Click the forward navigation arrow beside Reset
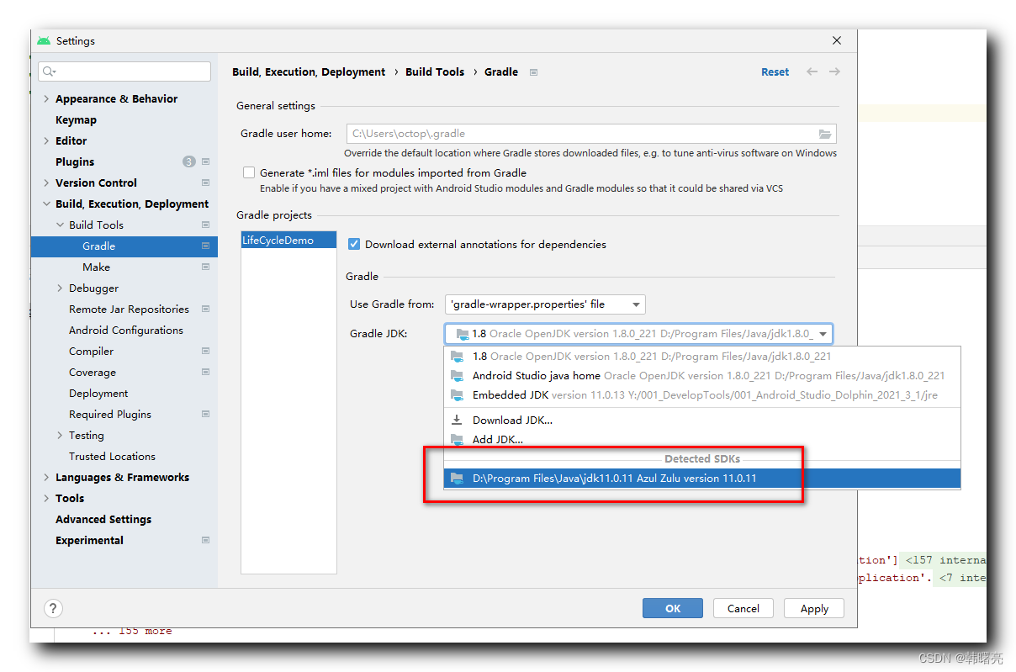Image resolution: width=1016 pixels, height=672 pixels. pyautogui.click(x=833, y=71)
